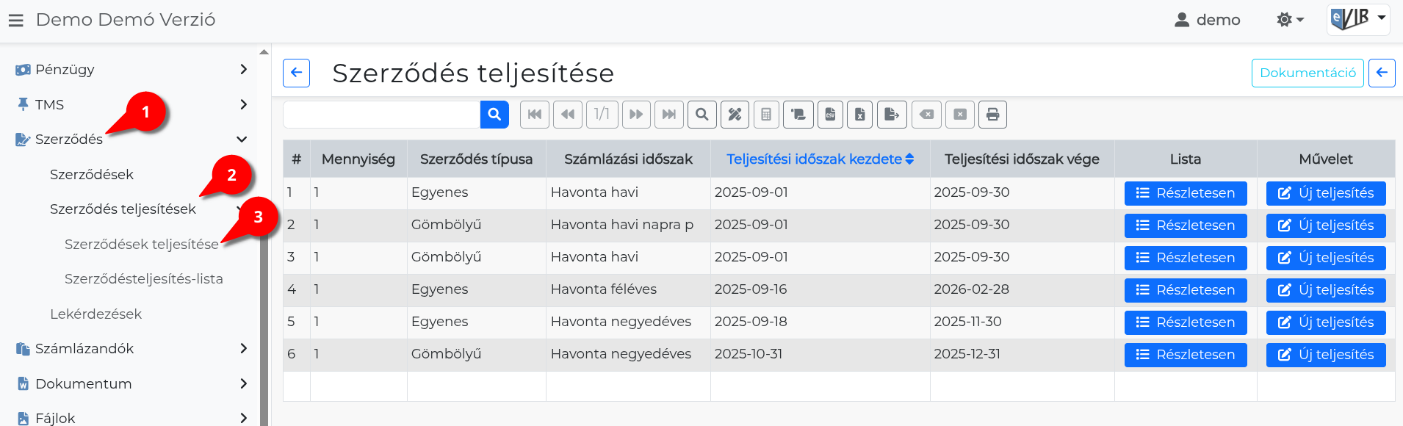The image size is (1403, 426).
Task: Export the table to CSV
Action: click(x=830, y=115)
